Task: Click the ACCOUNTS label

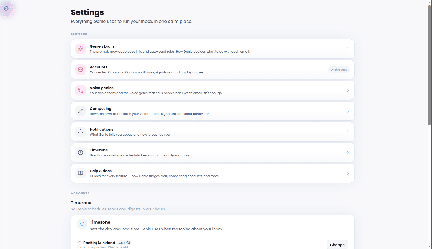Action: pos(80,193)
